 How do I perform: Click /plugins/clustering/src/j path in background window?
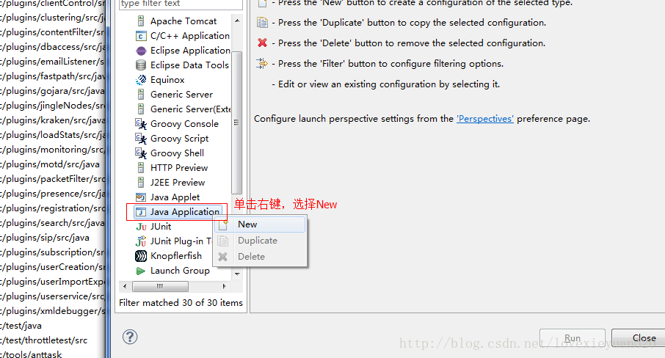click(x=51, y=18)
